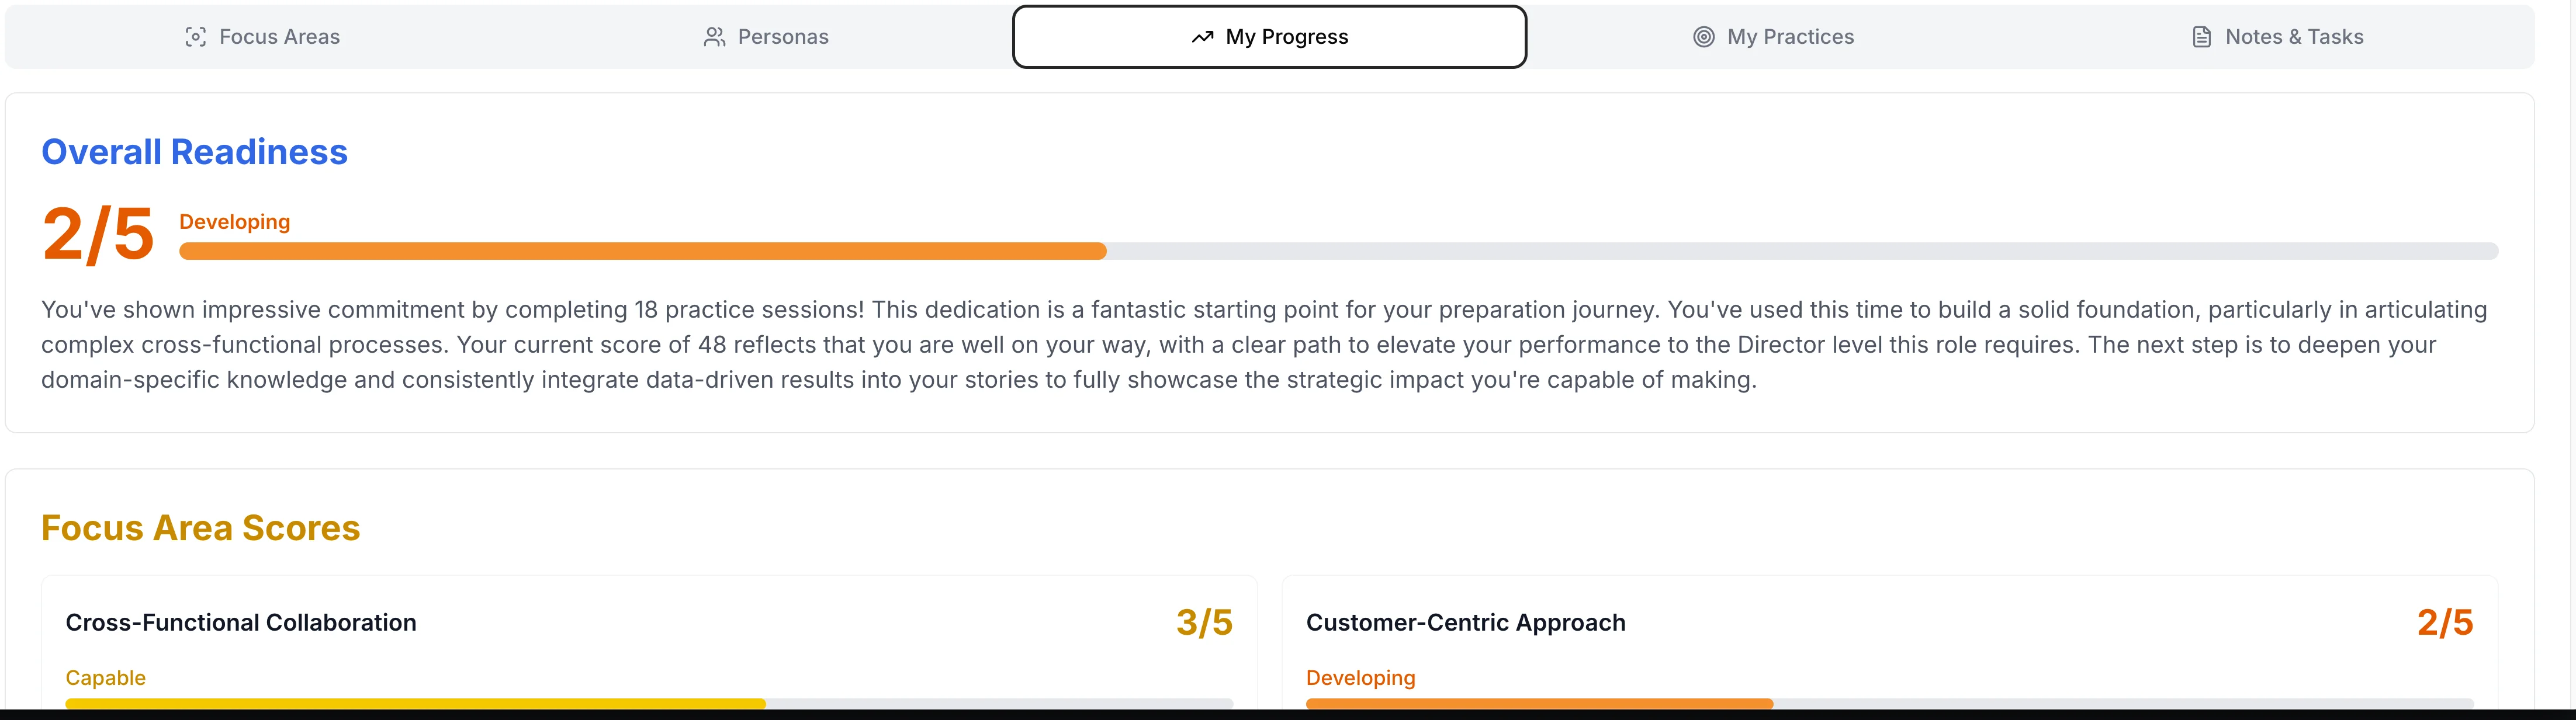The height and width of the screenshot is (720, 2576).
Task: Click the My Progress trending arrow icon
Action: pos(1203,36)
